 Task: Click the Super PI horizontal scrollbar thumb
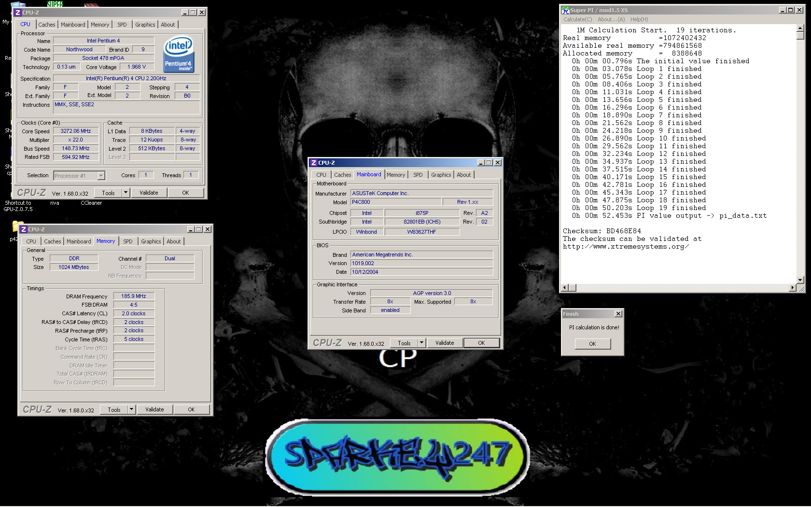pyautogui.click(x=573, y=288)
